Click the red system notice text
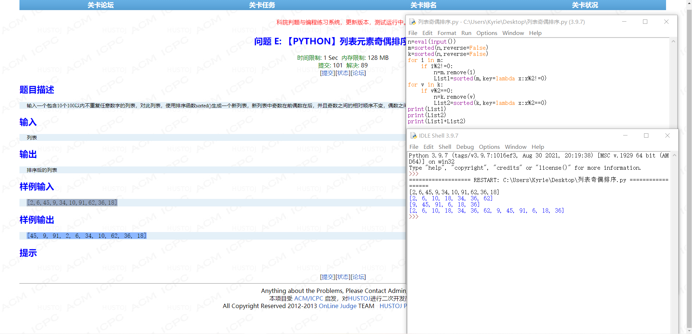This screenshot has width=692, height=334. (341, 22)
